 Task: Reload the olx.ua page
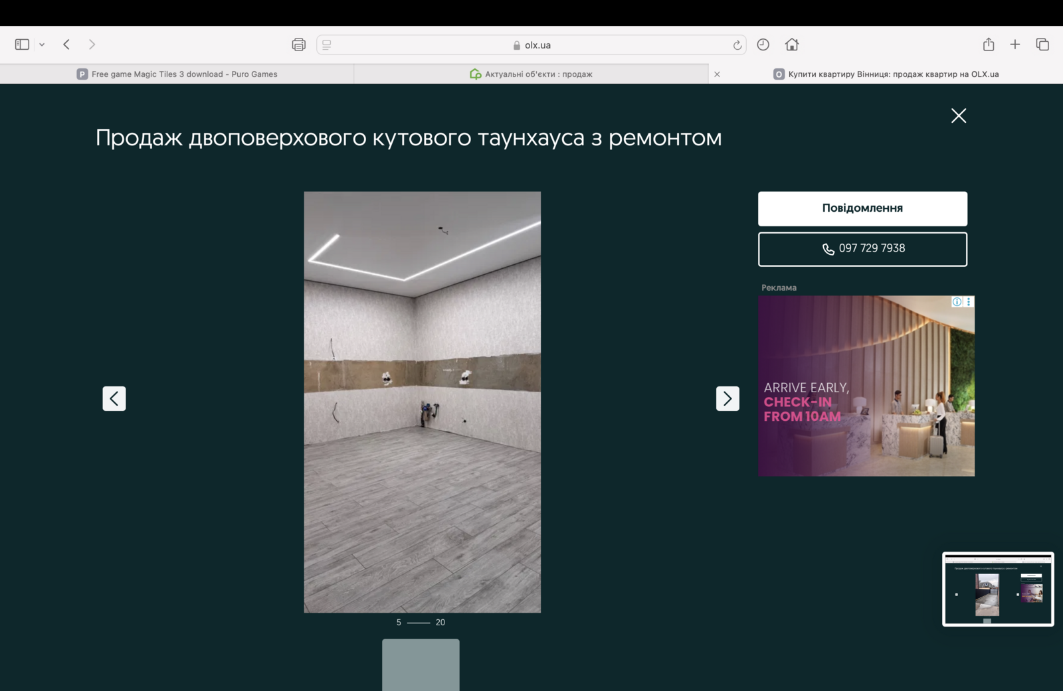(737, 45)
